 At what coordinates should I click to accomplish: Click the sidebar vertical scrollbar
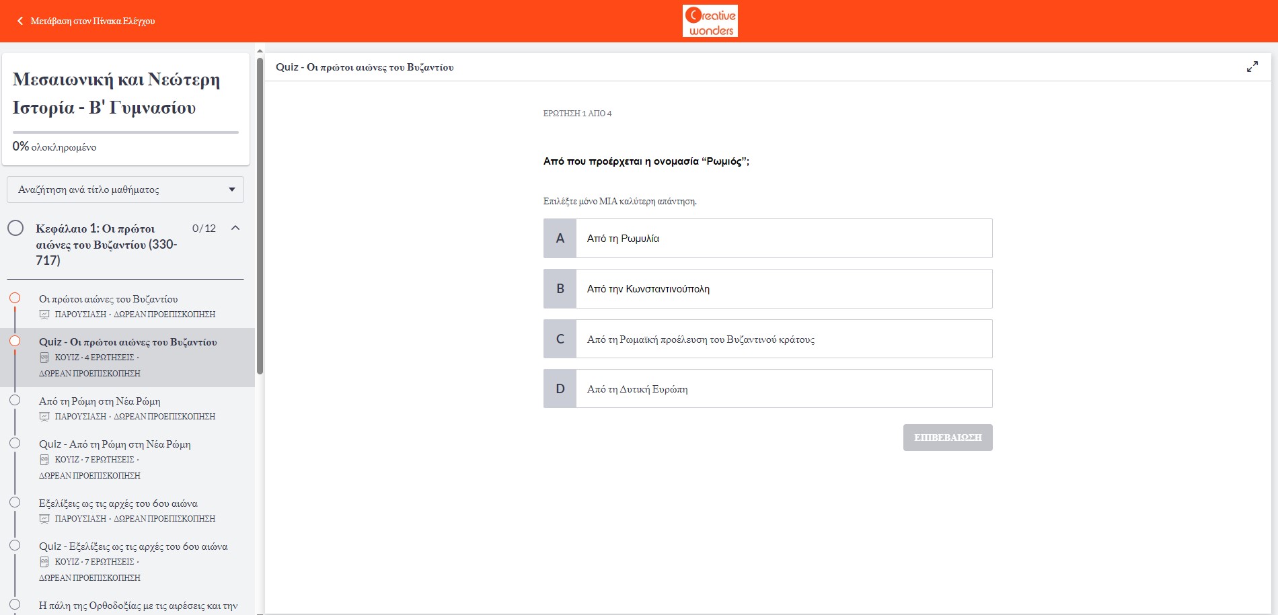point(260,215)
